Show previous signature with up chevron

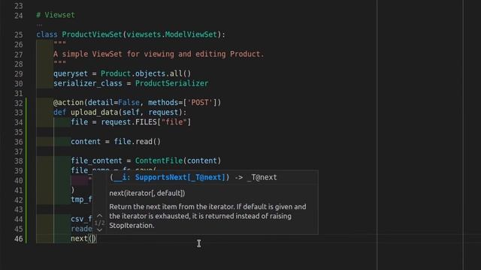pos(100,216)
